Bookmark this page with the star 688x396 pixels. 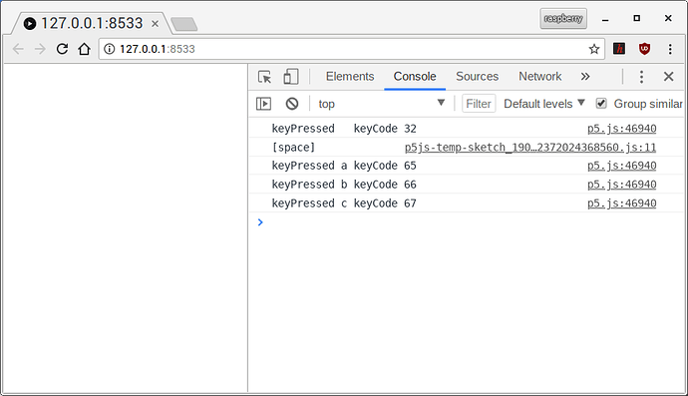tap(594, 49)
